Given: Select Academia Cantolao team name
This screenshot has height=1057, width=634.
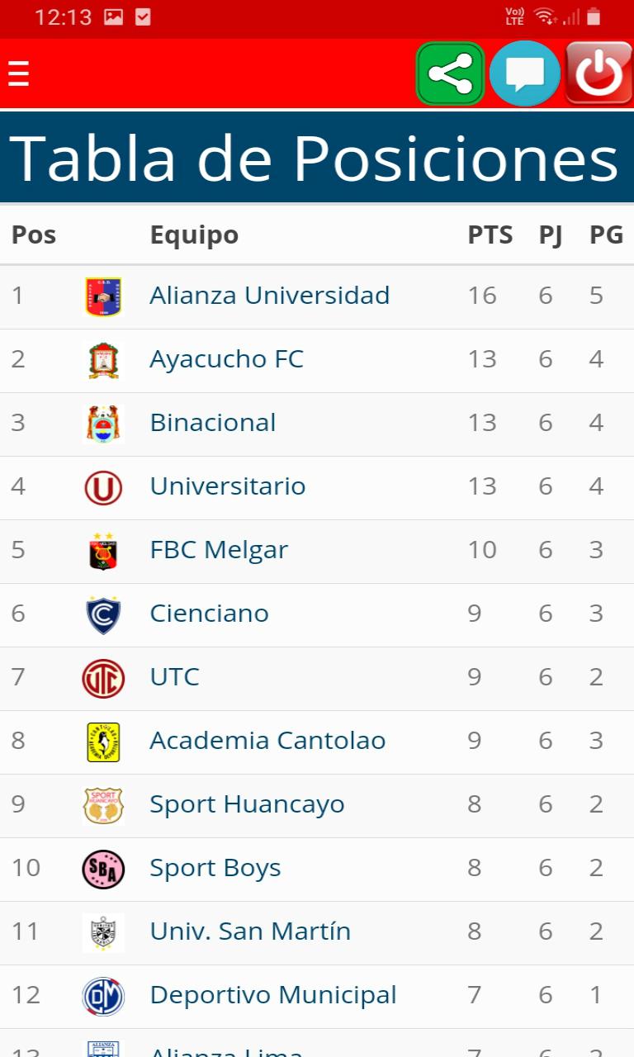Looking at the screenshot, I should coord(267,741).
